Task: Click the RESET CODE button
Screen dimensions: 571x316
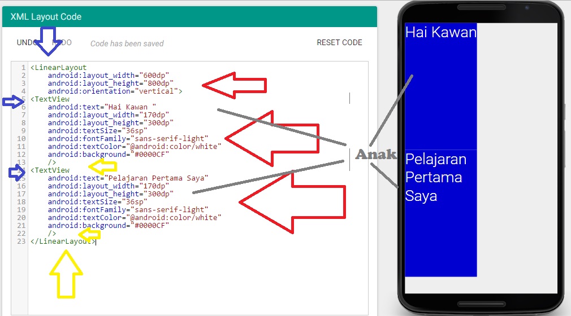Action: [339, 42]
